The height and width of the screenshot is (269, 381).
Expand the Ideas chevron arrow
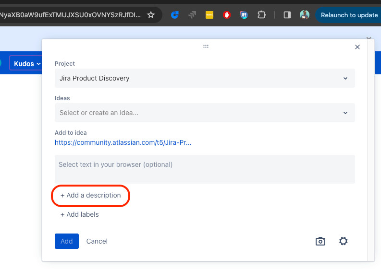click(x=345, y=113)
